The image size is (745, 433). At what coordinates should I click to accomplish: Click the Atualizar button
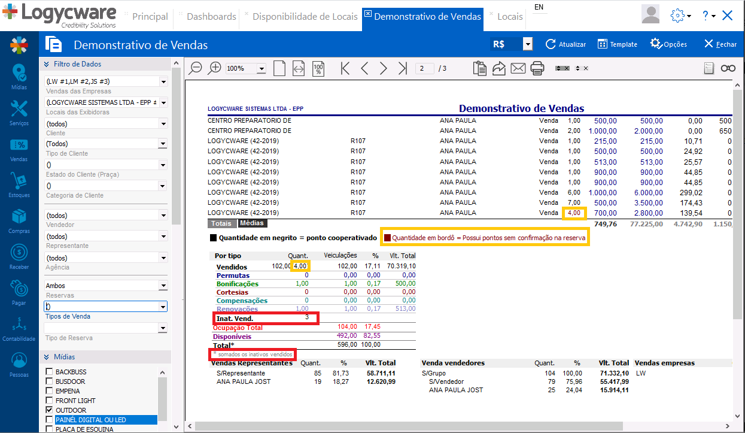(x=565, y=44)
